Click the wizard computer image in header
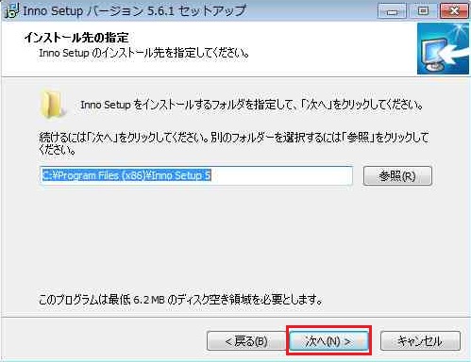 444,48
